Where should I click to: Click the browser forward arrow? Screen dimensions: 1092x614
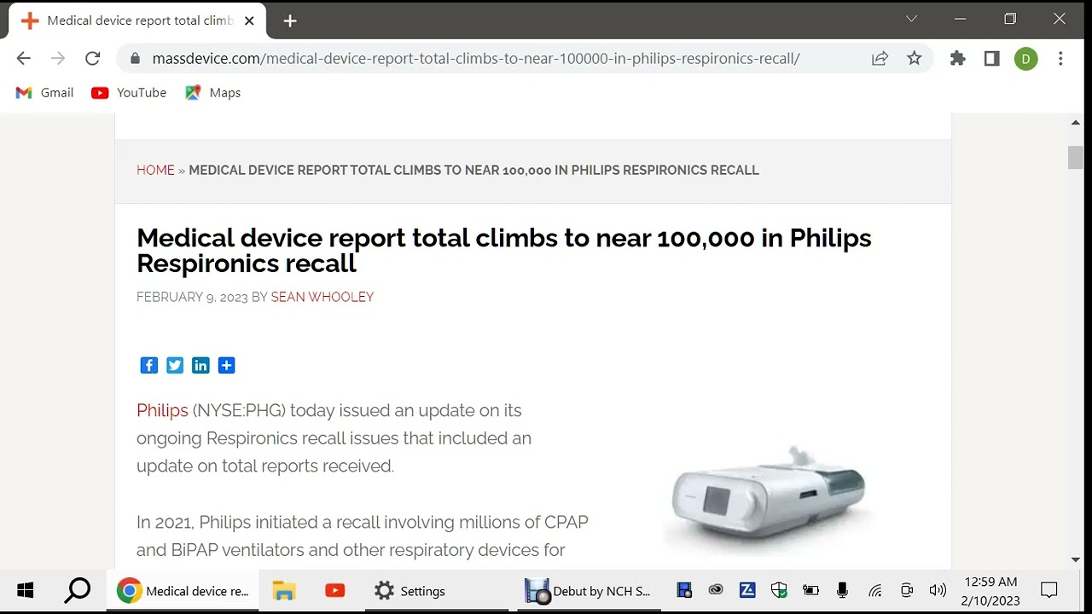pyautogui.click(x=58, y=58)
